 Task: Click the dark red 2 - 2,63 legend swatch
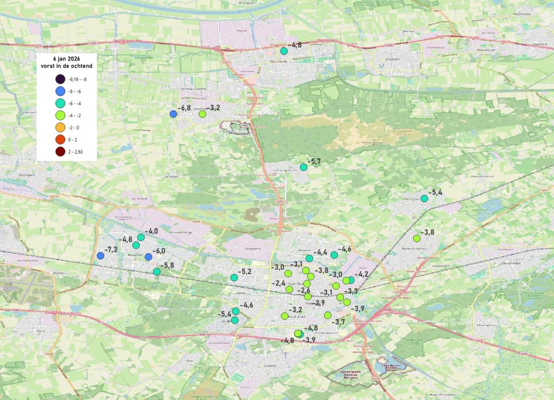[x=60, y=151]
